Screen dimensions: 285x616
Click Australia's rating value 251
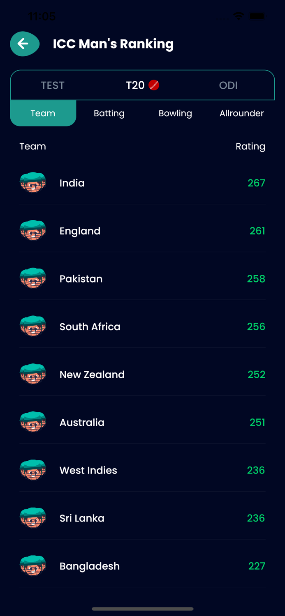257,422
